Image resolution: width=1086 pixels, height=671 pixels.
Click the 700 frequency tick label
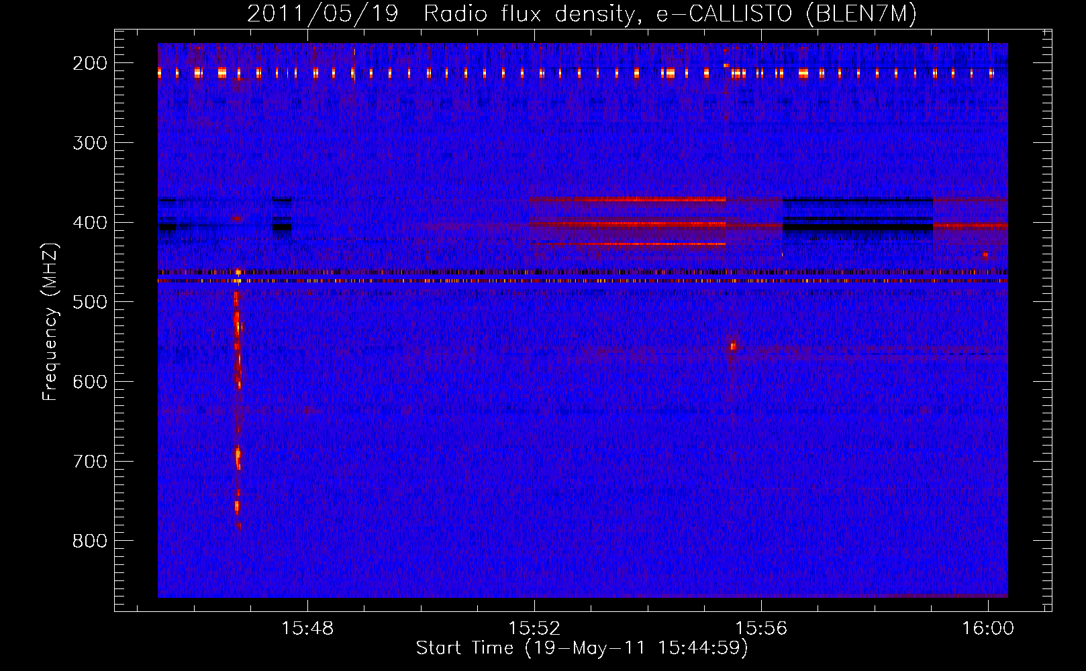90,462
